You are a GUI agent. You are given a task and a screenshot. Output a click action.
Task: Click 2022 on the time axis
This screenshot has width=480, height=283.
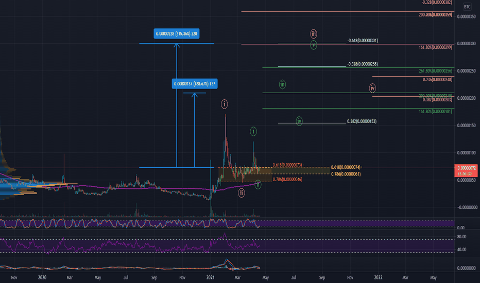(379, 277)
